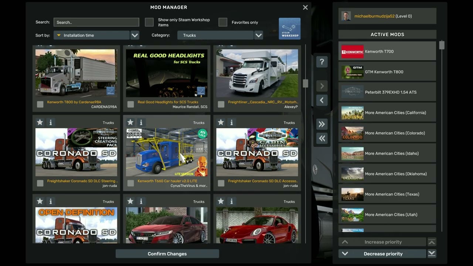Select Kenworth T700 in active mods
This screenshot has height=266, width=473.
[x=387, y=51]
